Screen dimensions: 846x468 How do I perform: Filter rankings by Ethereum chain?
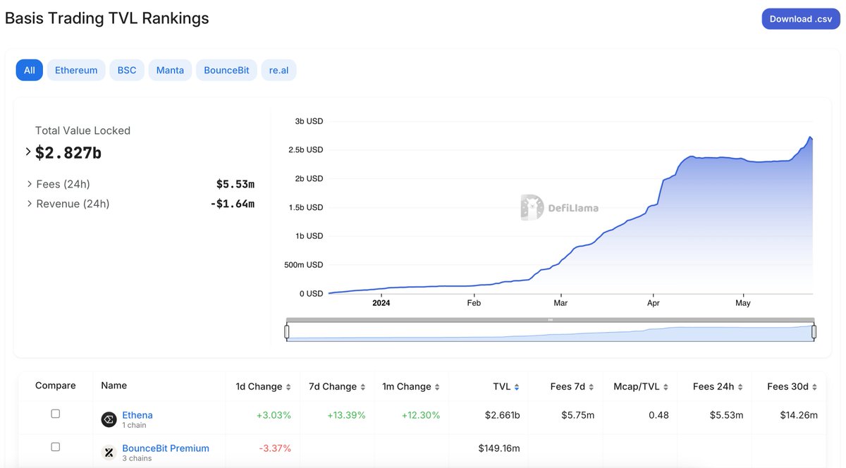(76, 70)
